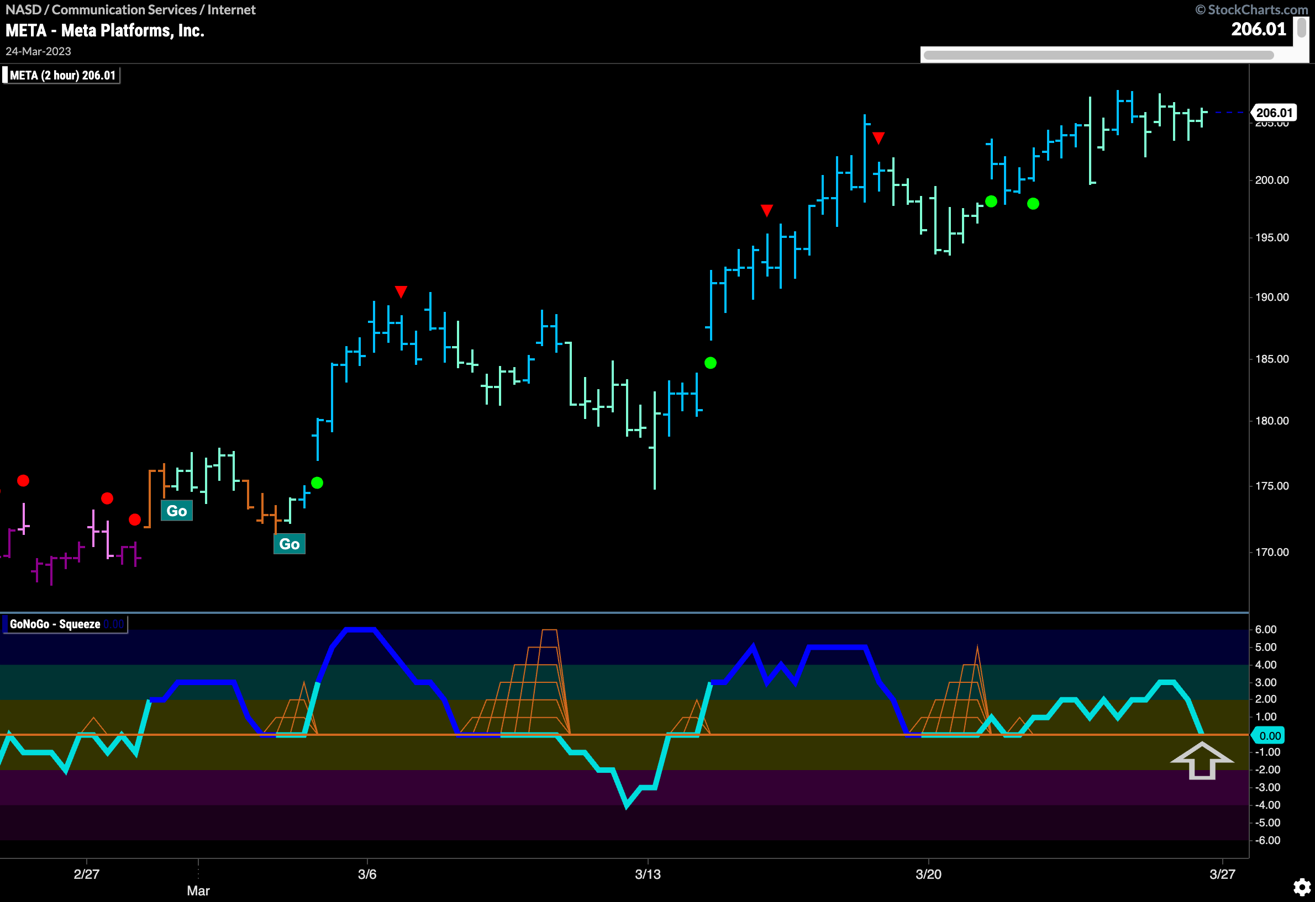Open the settings gear icon
The width and height of the screenshot is (1315, 902).
click(1302, 887)
